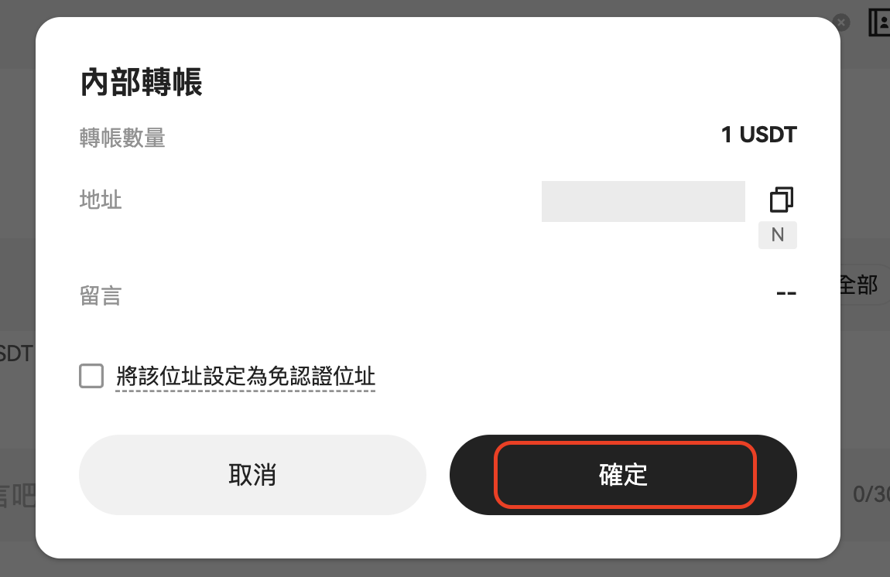Click the 1 USDT amount value
890x577 pixels.
click(x=758, y=135)
